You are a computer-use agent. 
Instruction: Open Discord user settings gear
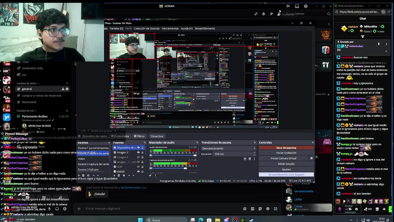point(65,209)
